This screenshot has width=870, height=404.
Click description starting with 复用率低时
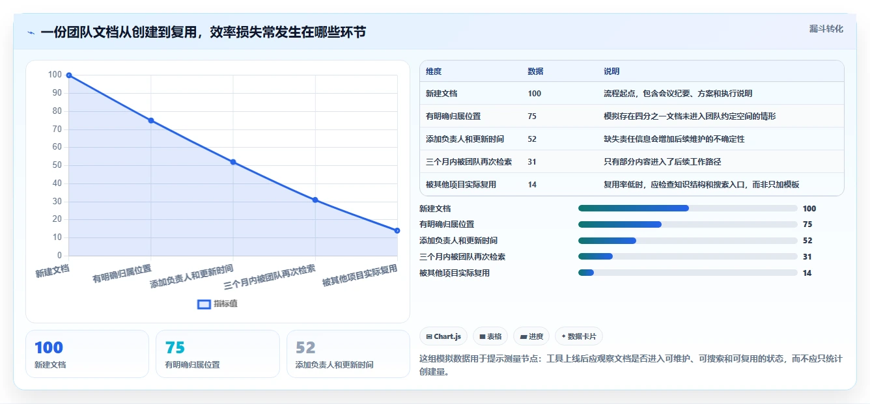(x=701, y=185)
